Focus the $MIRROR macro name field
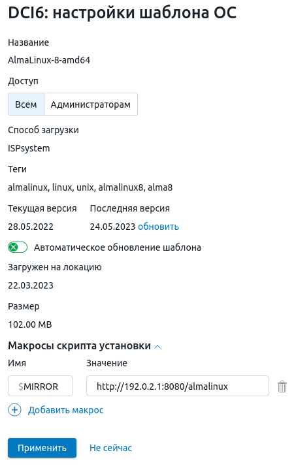The width and height of the screenshot is (296, 474). pos(41,386)
